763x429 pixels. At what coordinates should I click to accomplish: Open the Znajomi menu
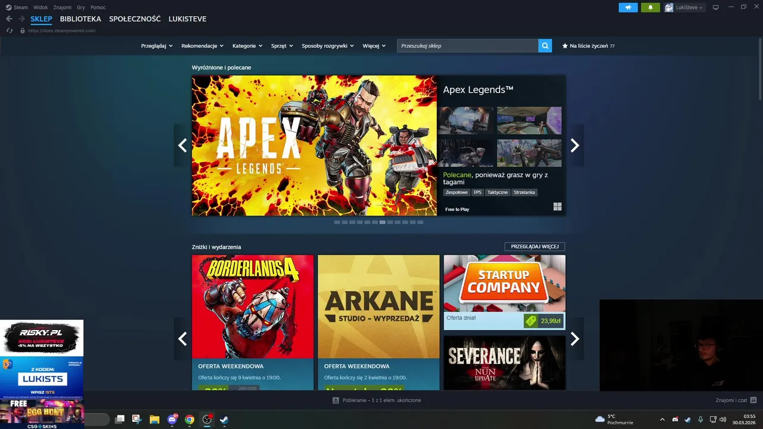point(63,7)
